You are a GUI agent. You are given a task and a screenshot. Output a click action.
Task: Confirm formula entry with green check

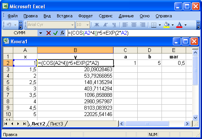click(x=55, y=33)
